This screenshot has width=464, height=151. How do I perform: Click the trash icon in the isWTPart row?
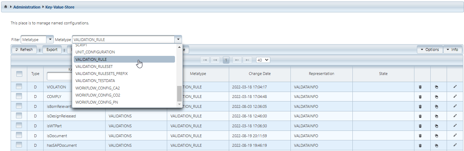tap(420, 126)
